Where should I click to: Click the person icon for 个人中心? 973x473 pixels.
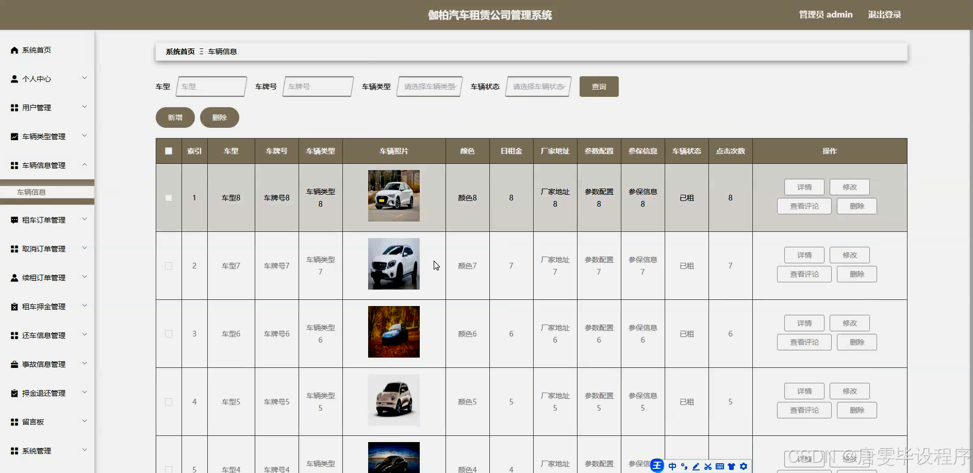tap(14, 79)
